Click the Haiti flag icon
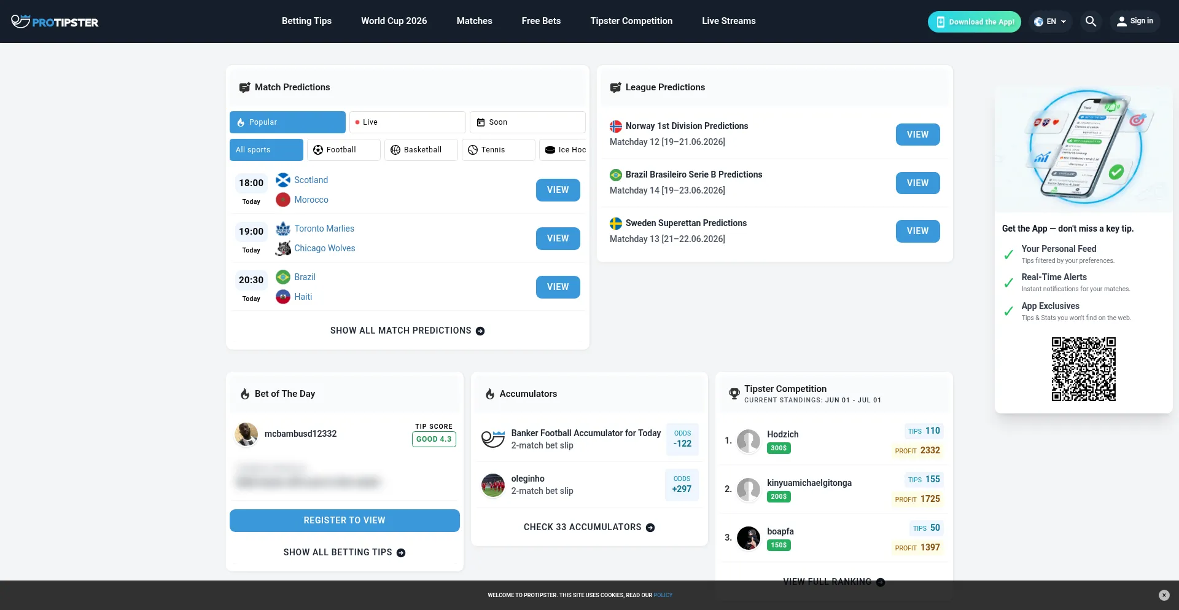The width and height of the screenshot is (1179, 610). click(283, 297)
